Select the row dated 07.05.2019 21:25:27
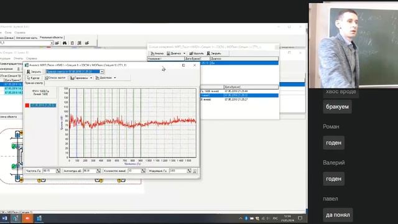The height and width of the screenshot is (224, 398). pyautogui.click(x=239, y=100)
